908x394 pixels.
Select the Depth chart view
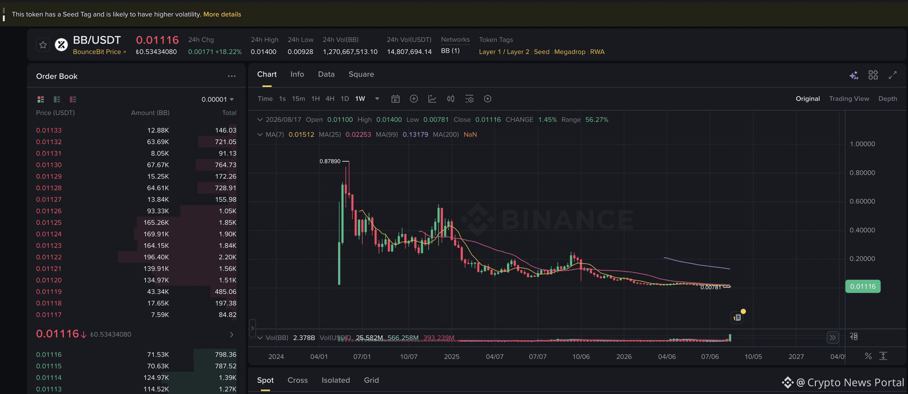click(x=888, y=99)
